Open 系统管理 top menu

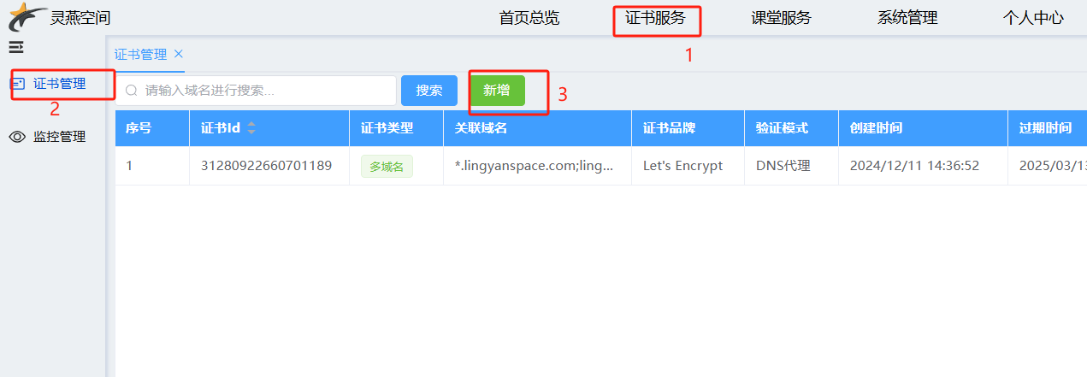click(x=907, y=18)
